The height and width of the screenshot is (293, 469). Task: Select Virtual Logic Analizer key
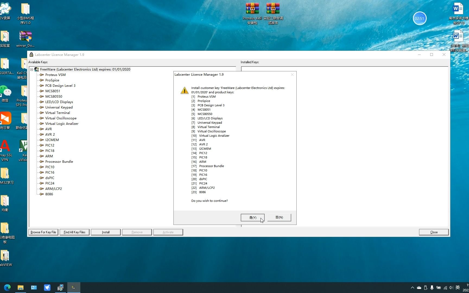[x=62, y=124]
